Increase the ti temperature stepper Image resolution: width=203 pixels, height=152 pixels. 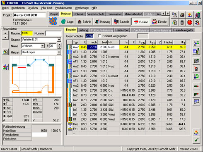coord(59,45)
